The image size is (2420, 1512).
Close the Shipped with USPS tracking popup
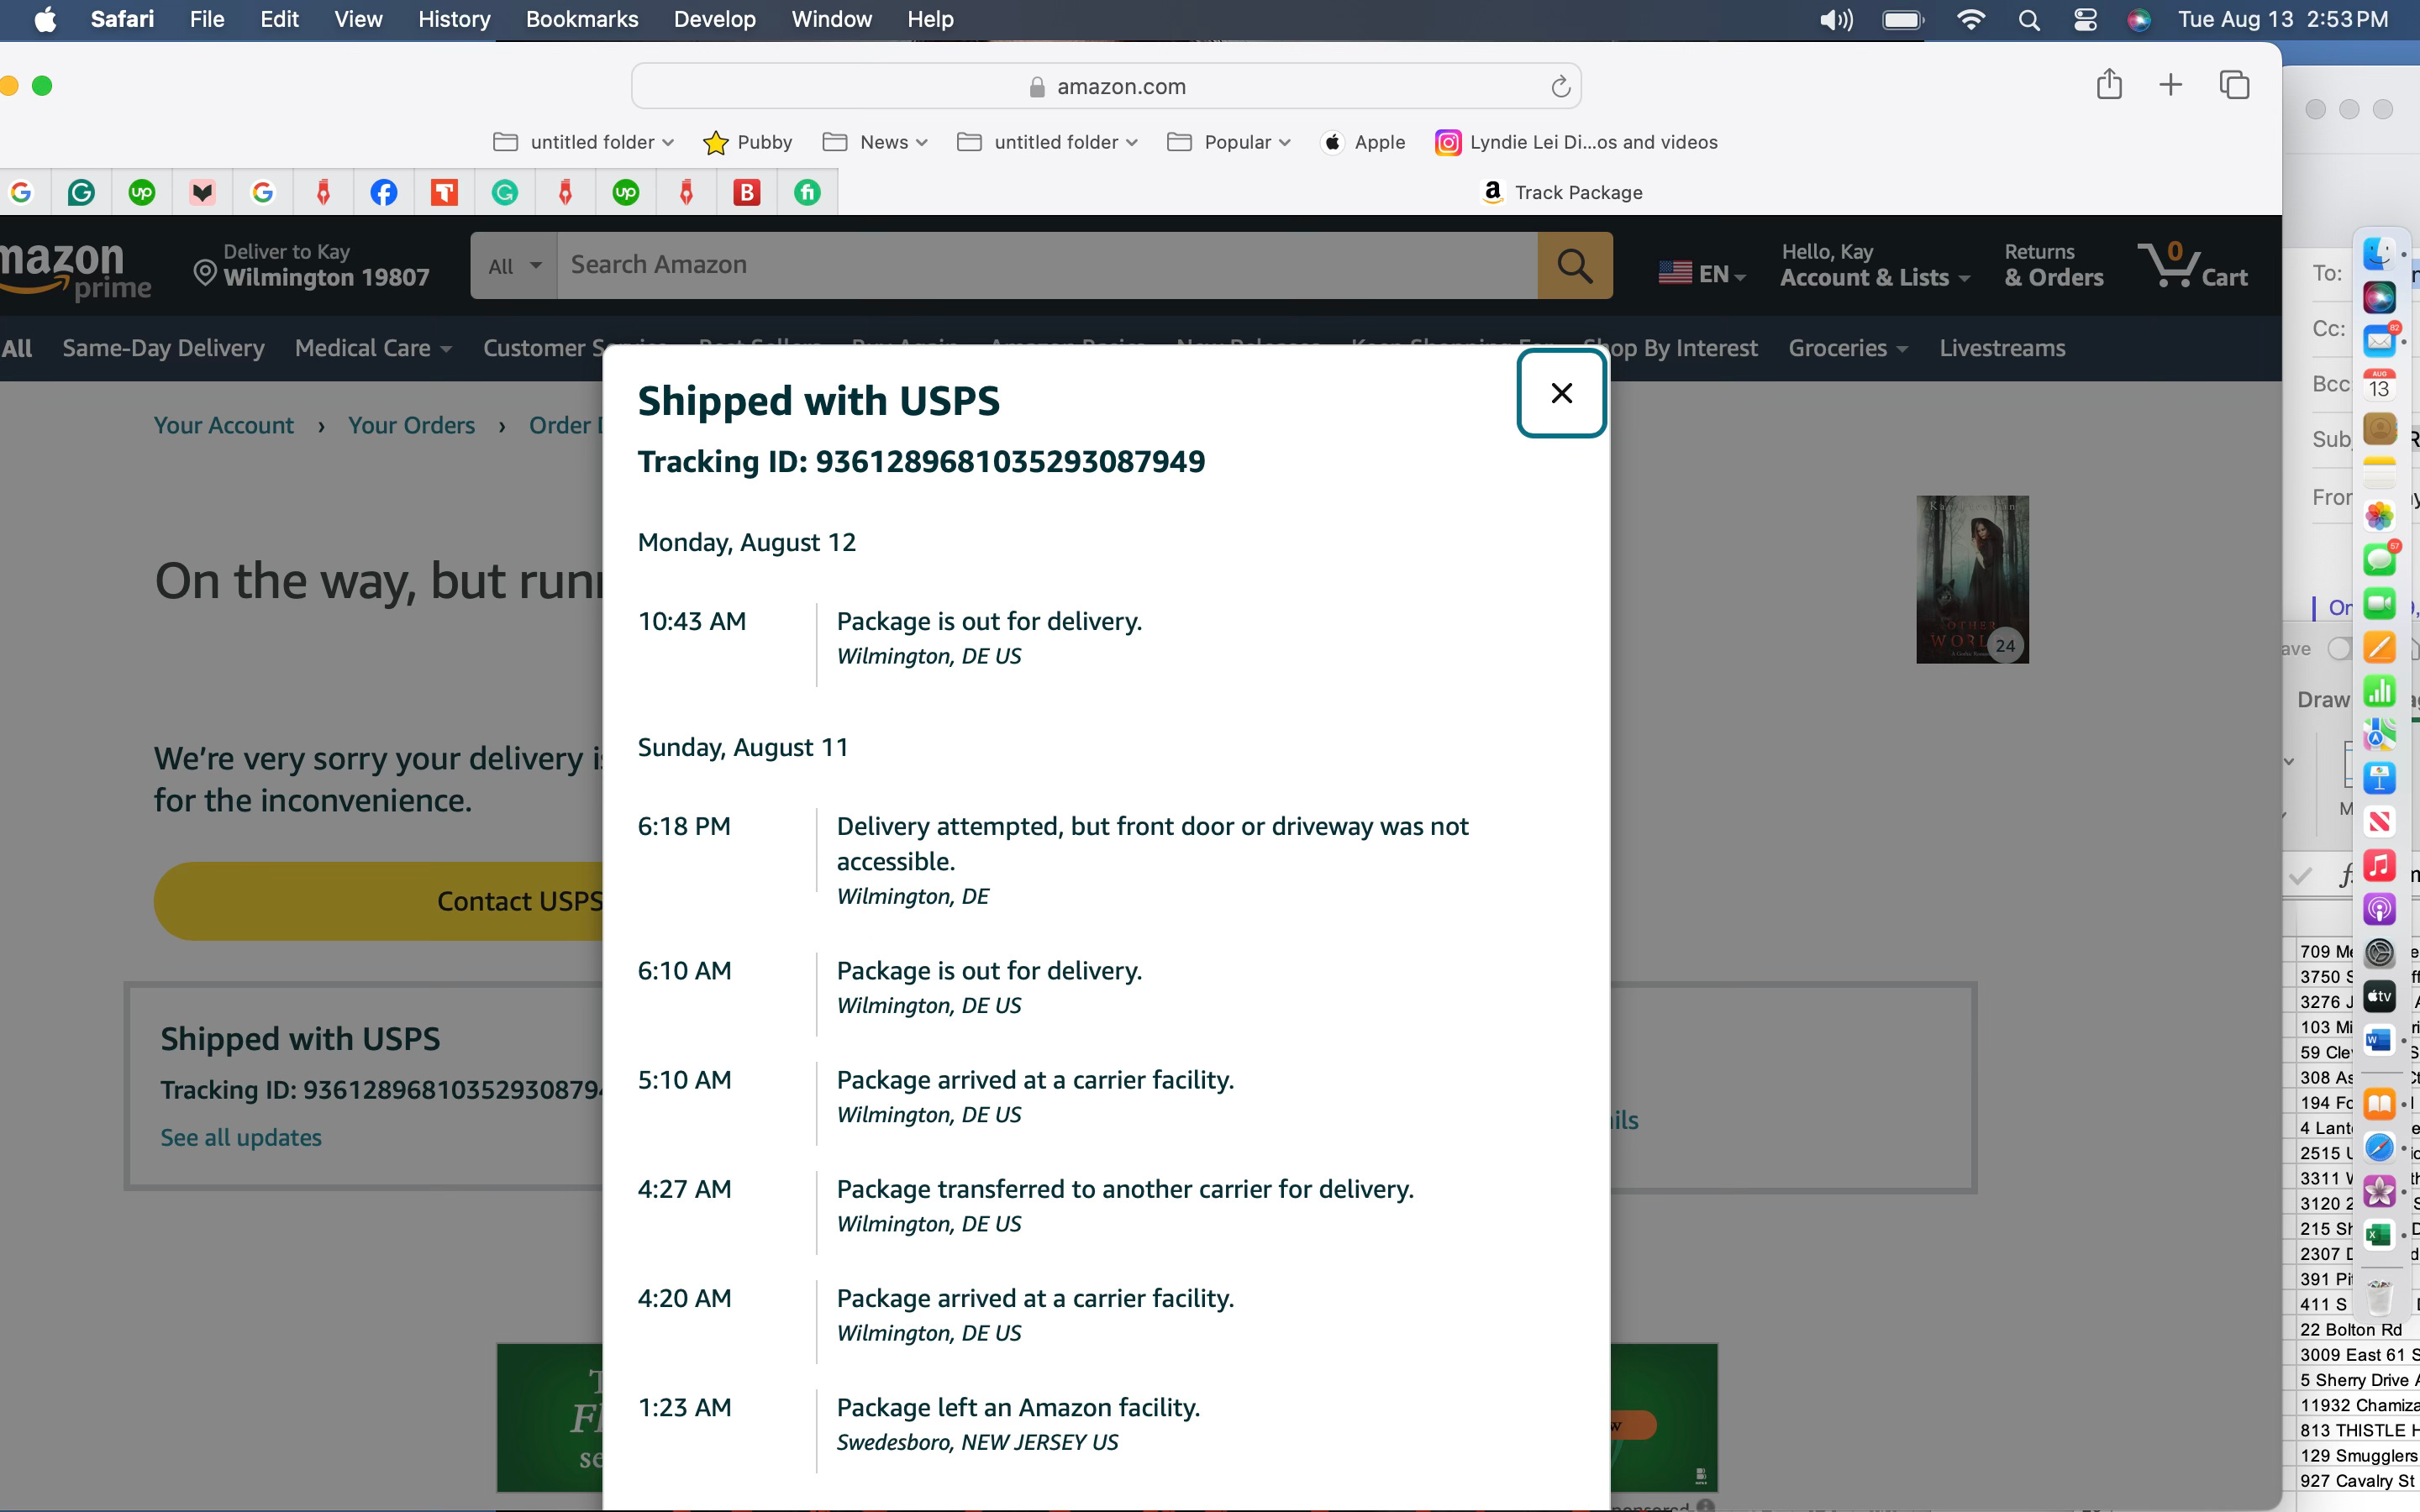1561,393
